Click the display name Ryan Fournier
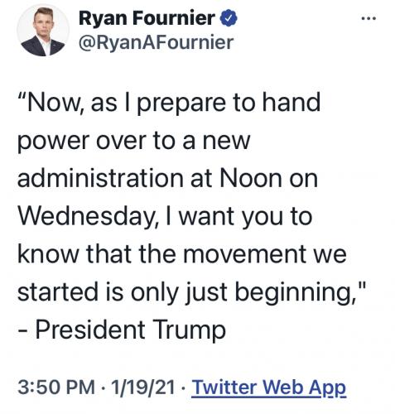The width and height of the screenshot is (395, 414). point(147,18)
